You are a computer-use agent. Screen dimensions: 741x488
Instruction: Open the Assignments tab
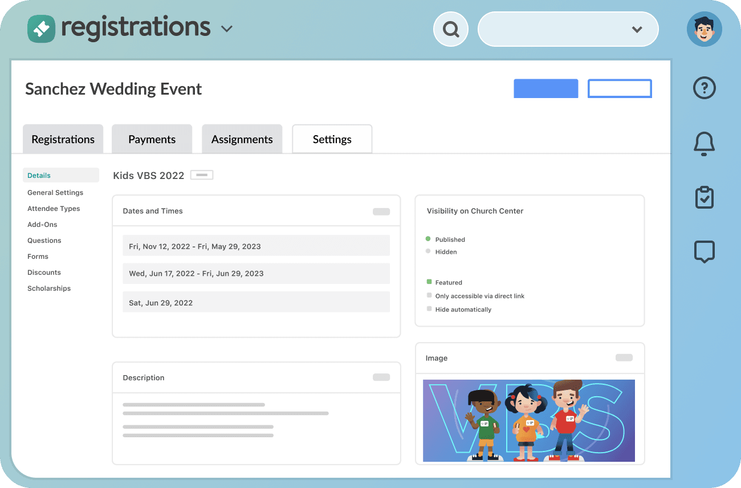tap(242, 139)
